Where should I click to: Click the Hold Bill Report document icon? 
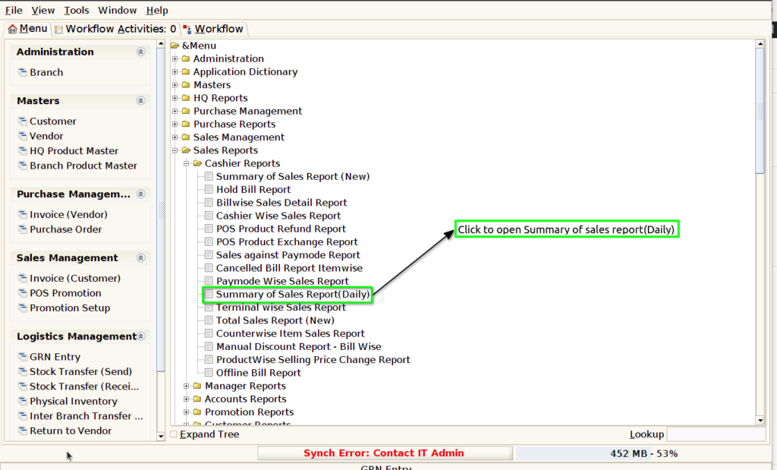pyautogui.click(x=209, y=189)
